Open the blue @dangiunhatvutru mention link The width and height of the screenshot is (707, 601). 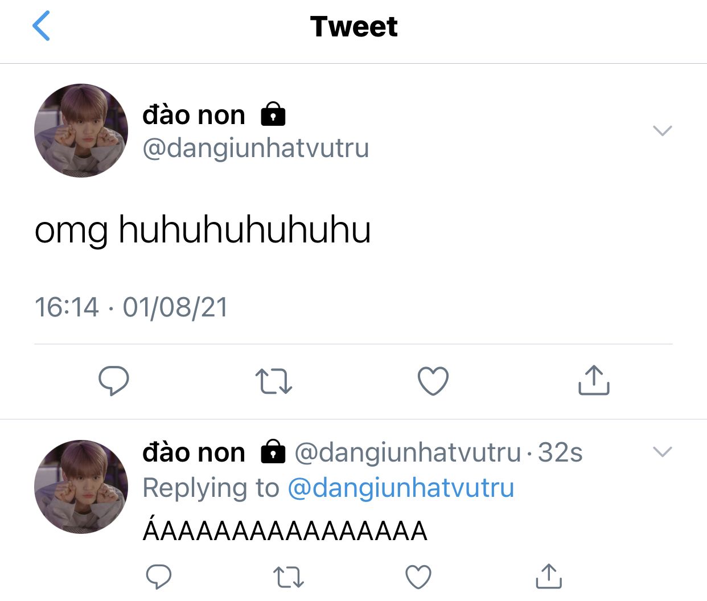[x=401, y=488]
